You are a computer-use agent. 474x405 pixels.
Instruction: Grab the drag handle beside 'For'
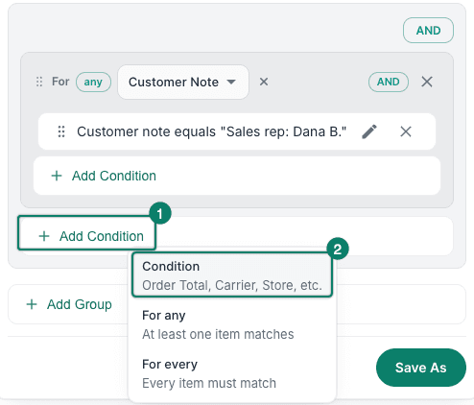(x=39, y=82)
